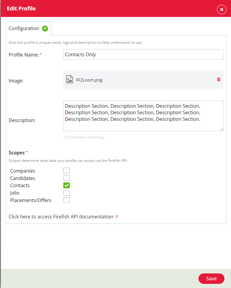Screen dimensions: 231x288
Task: Open external link icon after API documentation
Action: pos(116,217)
